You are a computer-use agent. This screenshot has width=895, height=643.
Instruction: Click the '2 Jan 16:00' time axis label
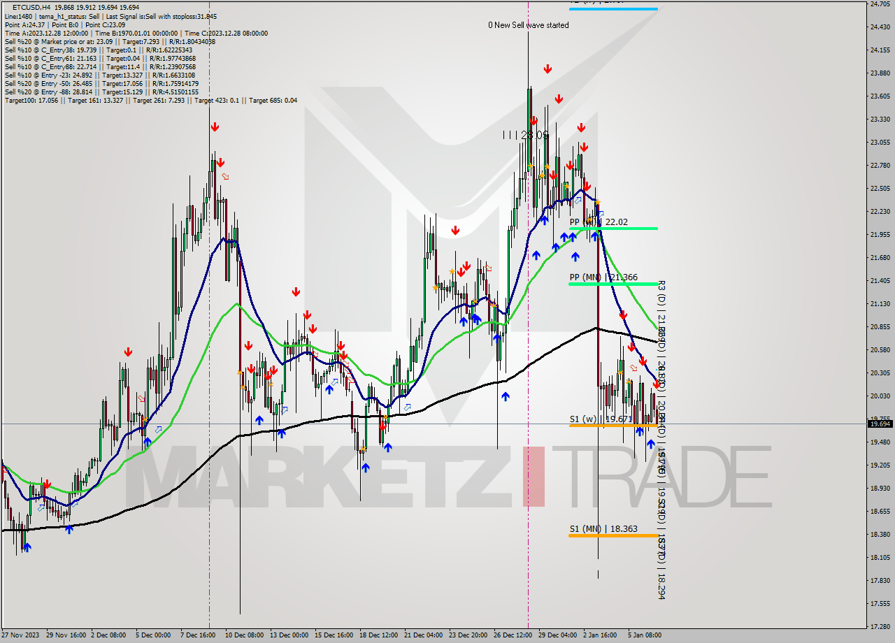click(600, 635)
